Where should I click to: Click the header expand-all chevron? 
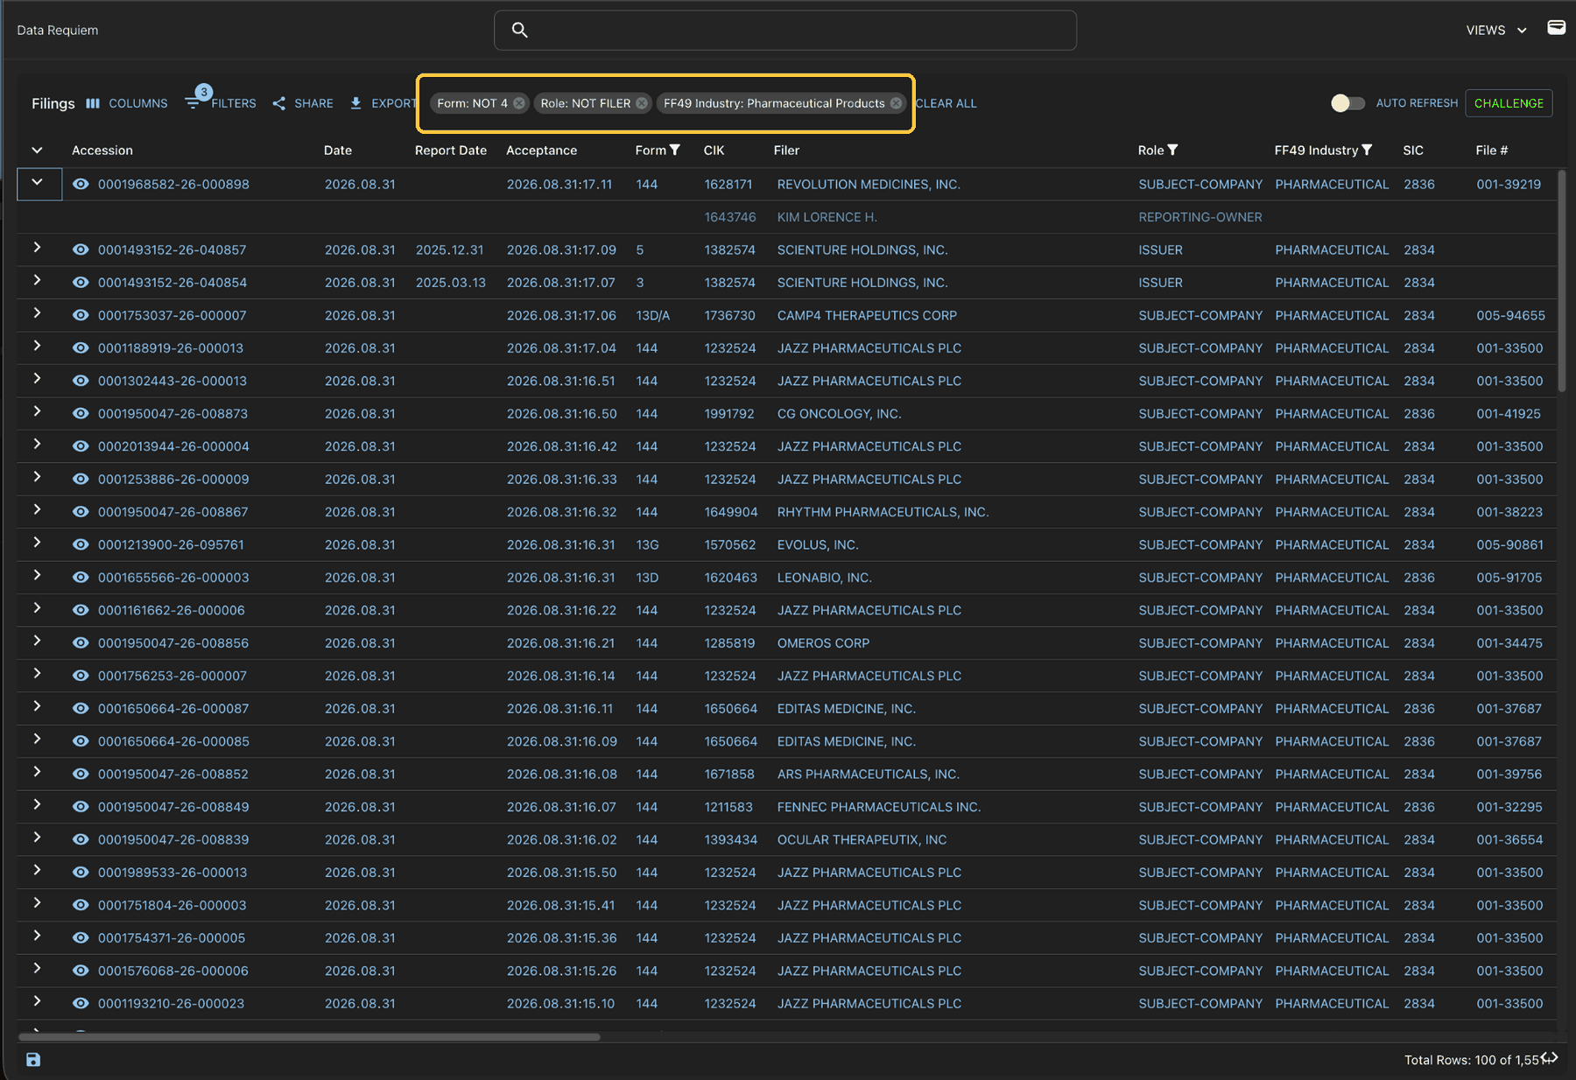coord(38,151)
